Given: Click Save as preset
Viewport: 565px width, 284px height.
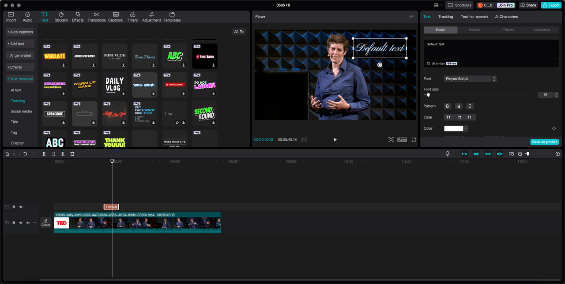Looking at the screenshot, I should point(544,142).
